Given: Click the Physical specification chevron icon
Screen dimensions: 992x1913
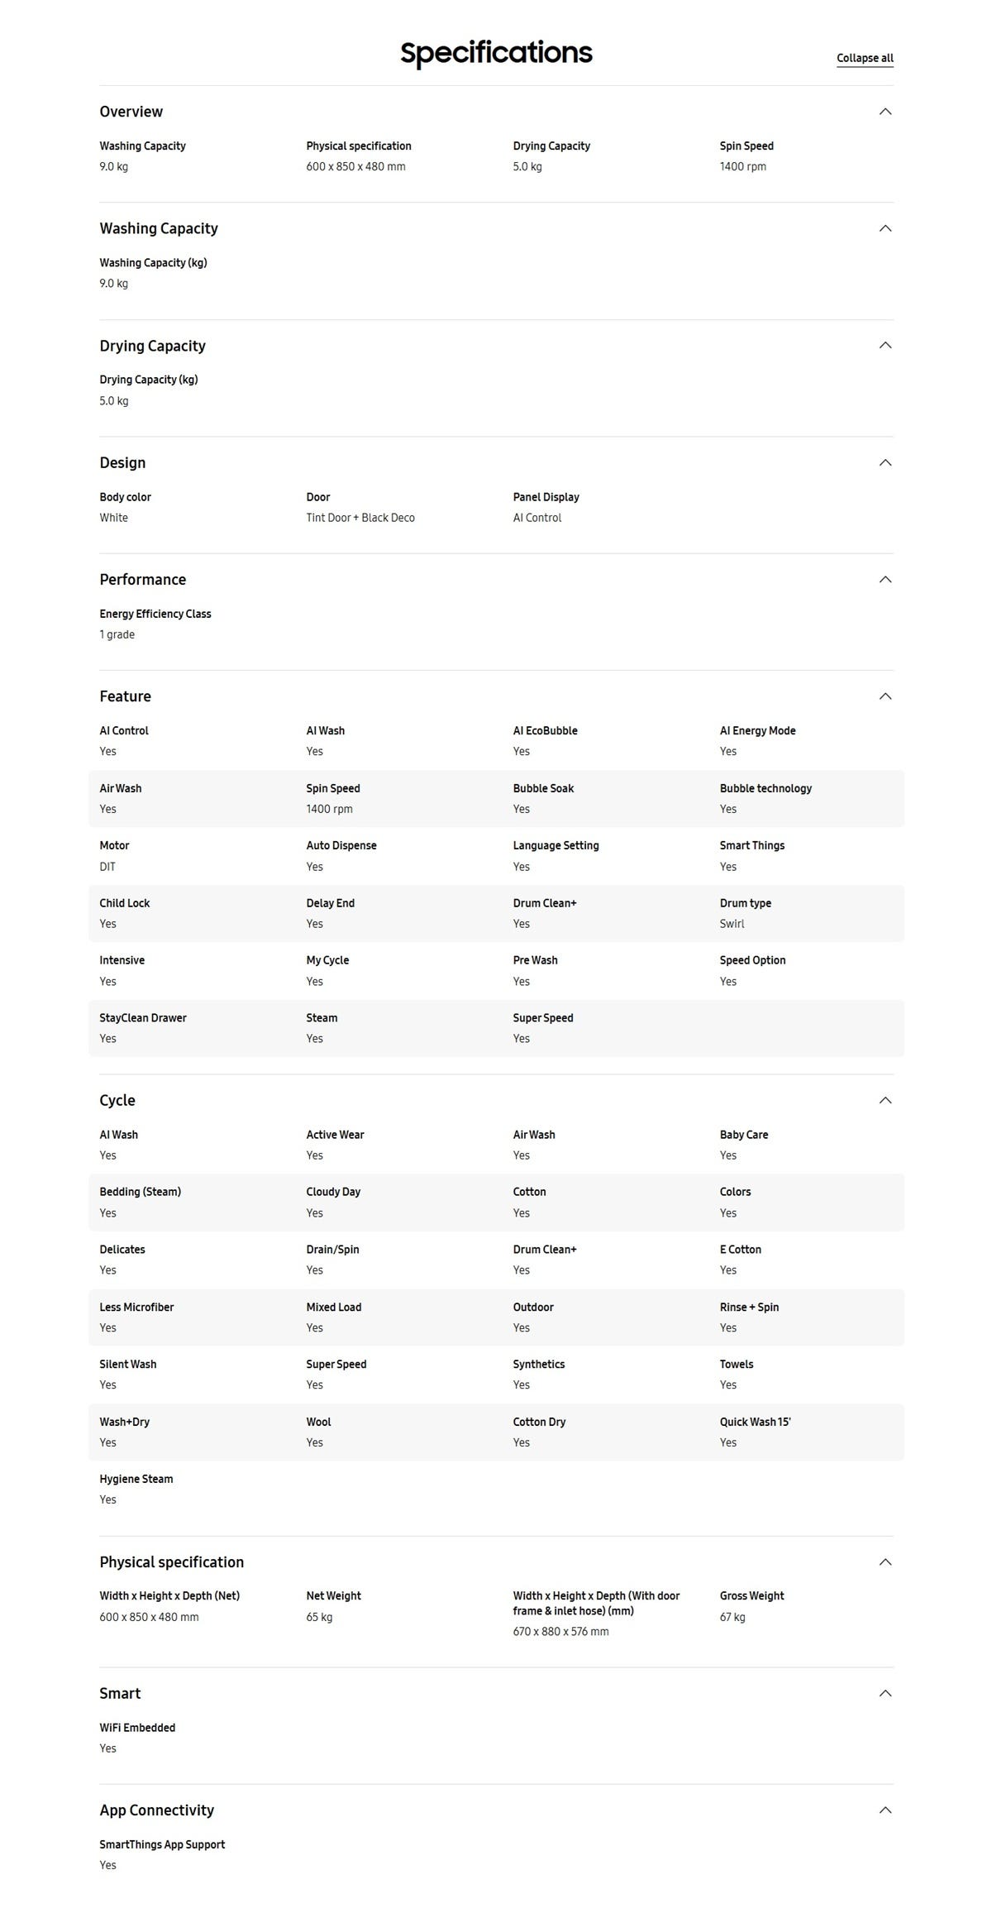Looking at the screenshot, I should (x=885, y=1561).
